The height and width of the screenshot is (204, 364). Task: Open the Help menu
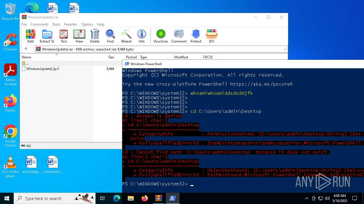point(101,24)
